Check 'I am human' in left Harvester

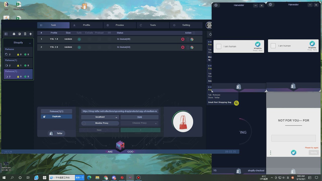(219, 47)
